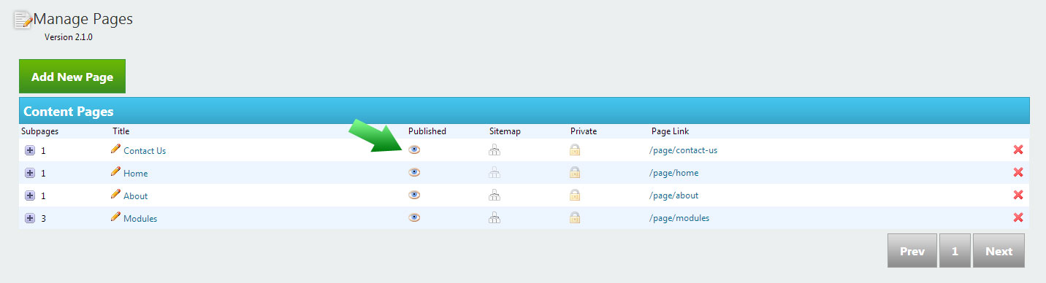1046x283 pixels.
Task: Go to Next page of results
Action: click(x=999, y=251)
